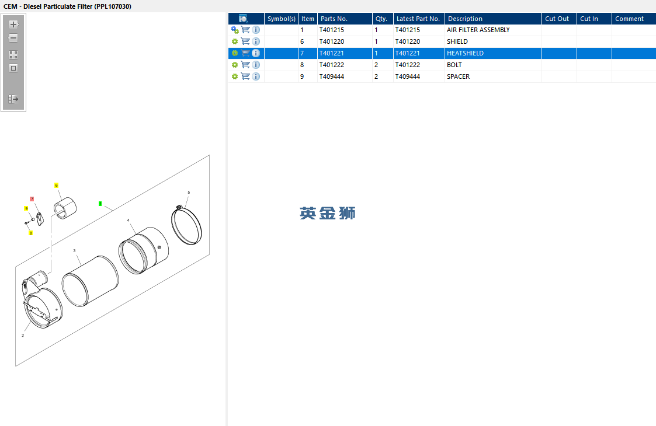The image size is (656, 426).
Task: Click gear icon for AIR FILTER ASSEMBLY
Action: (235, 30)
